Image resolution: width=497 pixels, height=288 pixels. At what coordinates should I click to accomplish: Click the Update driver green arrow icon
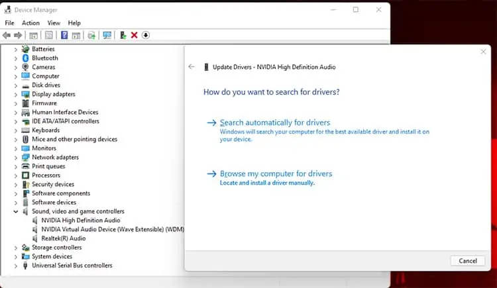pyautogui.click(x=123, y=35)
